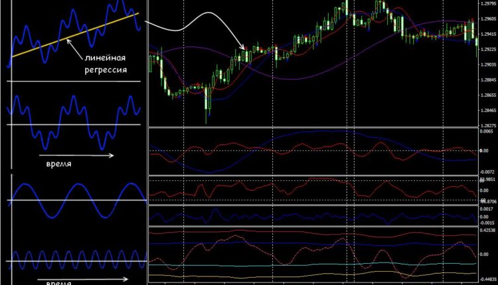The image size is (498, 285).
Task: Select price level 1.28845 on the scale
Action: (489, 80)
